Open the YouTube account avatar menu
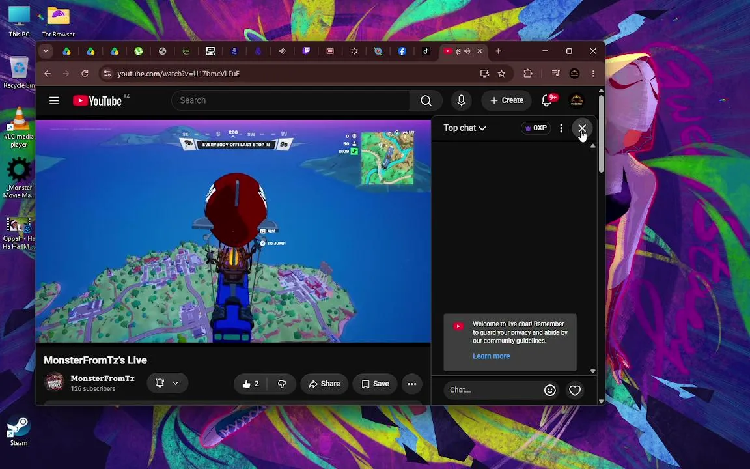 tap(576, 100)
